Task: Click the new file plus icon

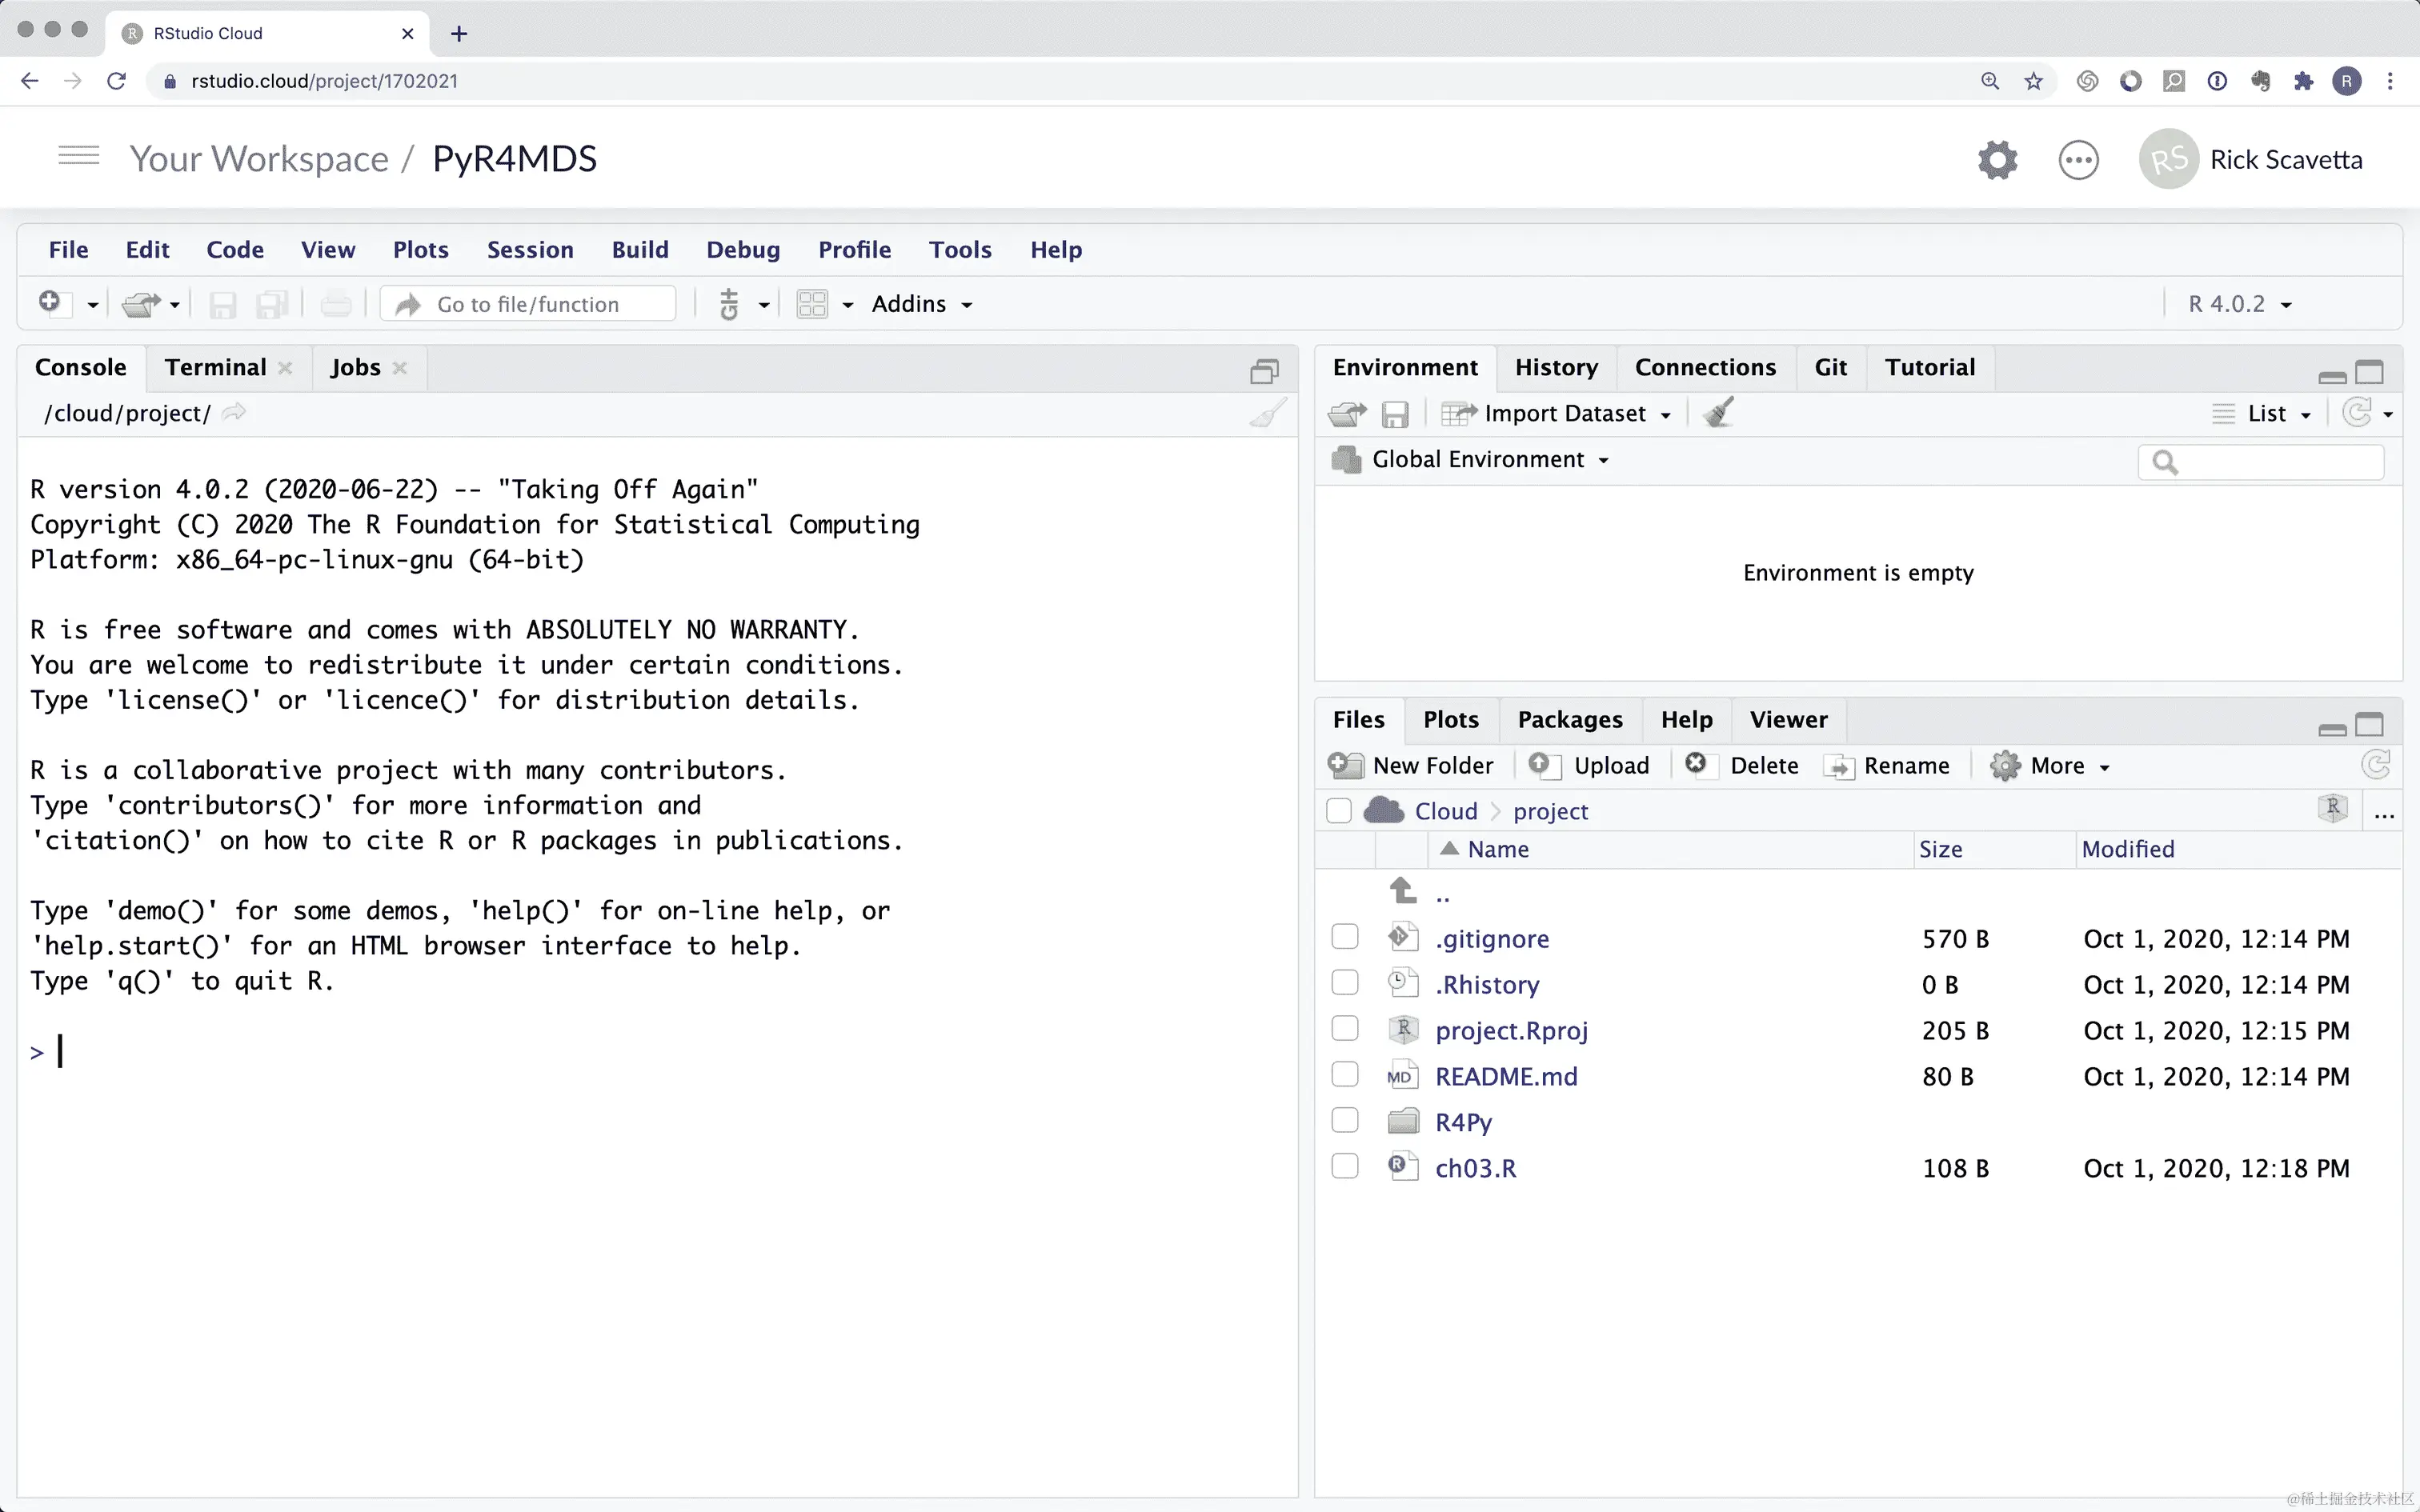Action: pos(50,302)
